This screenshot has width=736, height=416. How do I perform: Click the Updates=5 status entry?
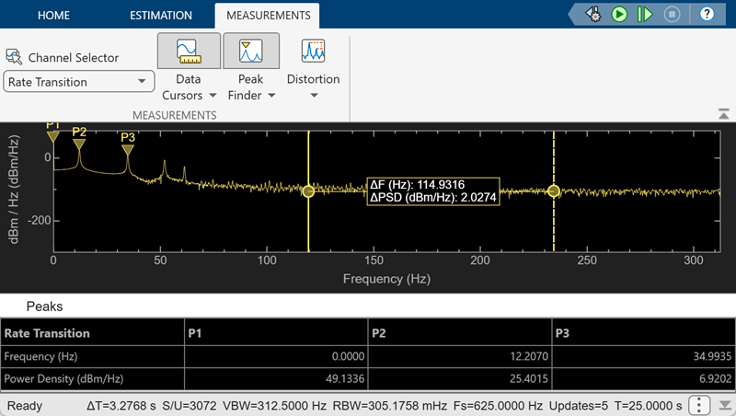coord(579,406)
